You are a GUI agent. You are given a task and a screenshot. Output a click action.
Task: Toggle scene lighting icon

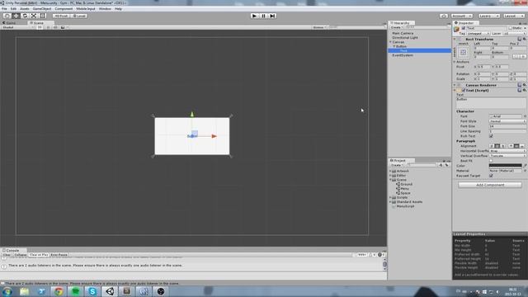click(48, 27)
